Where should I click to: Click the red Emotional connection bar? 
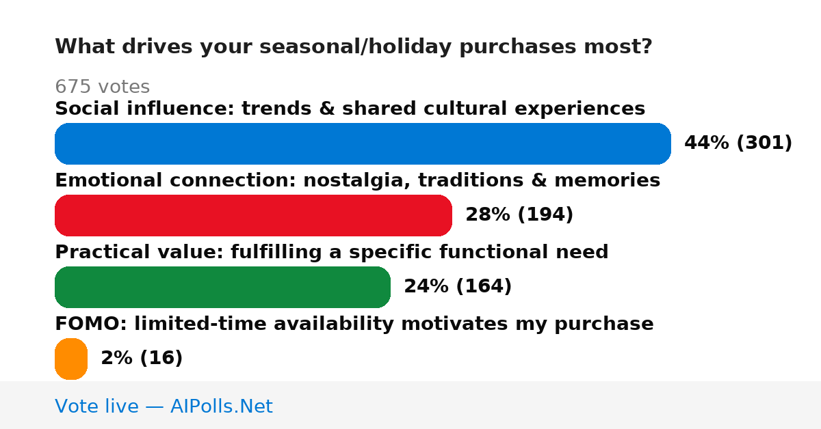tap(253, 215)
